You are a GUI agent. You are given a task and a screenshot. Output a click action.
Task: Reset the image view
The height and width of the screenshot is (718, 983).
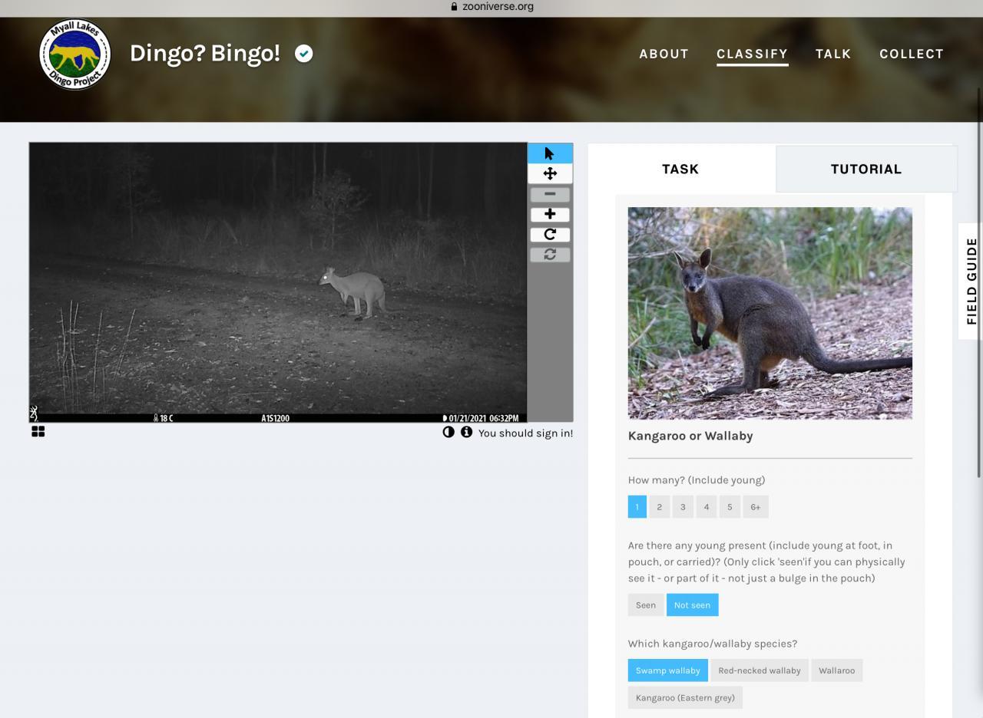[550, 254]
